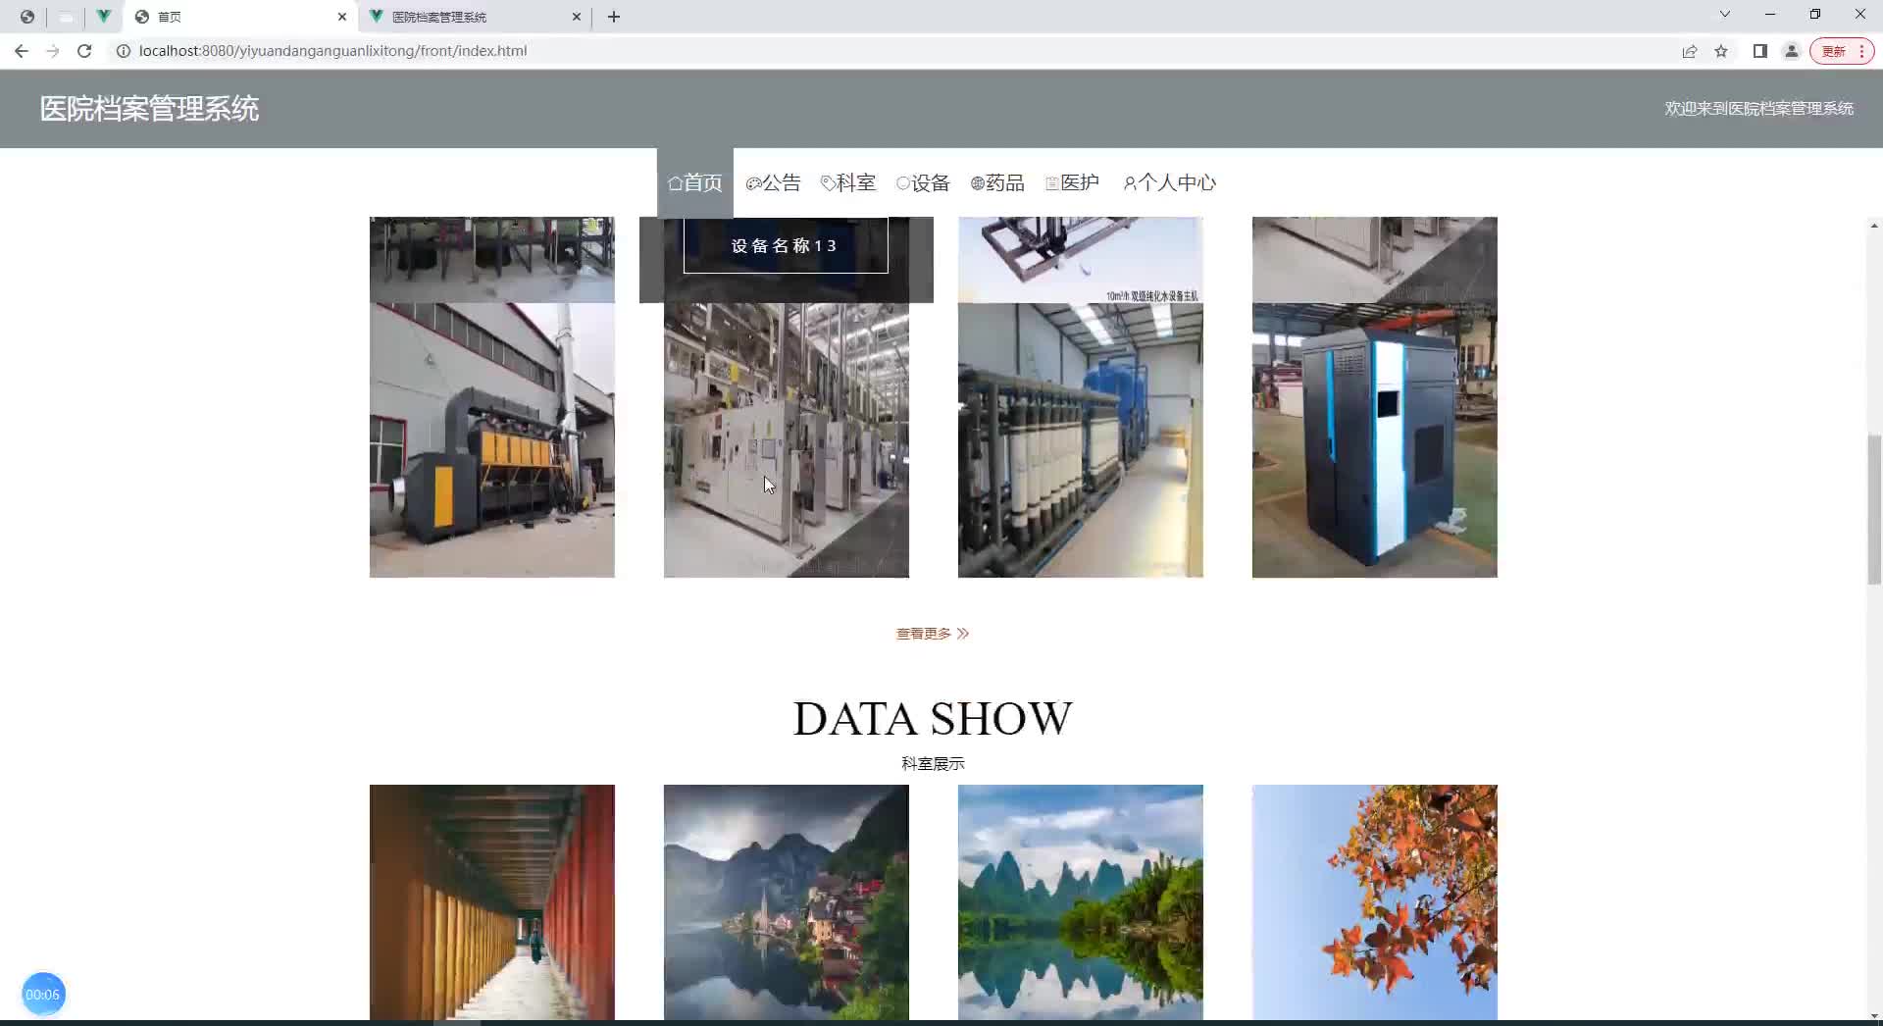
Task: Toggle the browser side panel
Action: tap(1759, 50)
